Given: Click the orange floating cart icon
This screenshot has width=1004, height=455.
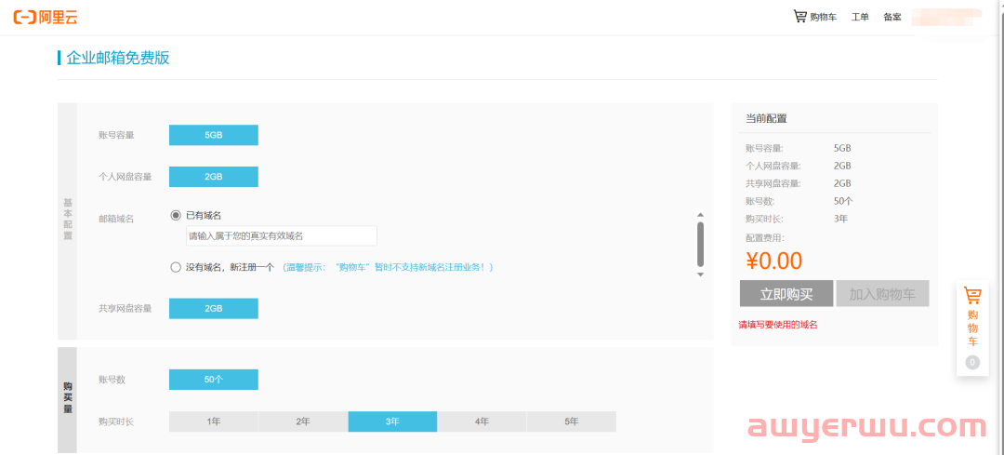Looking at the screenshot, I should pos(972,296).
